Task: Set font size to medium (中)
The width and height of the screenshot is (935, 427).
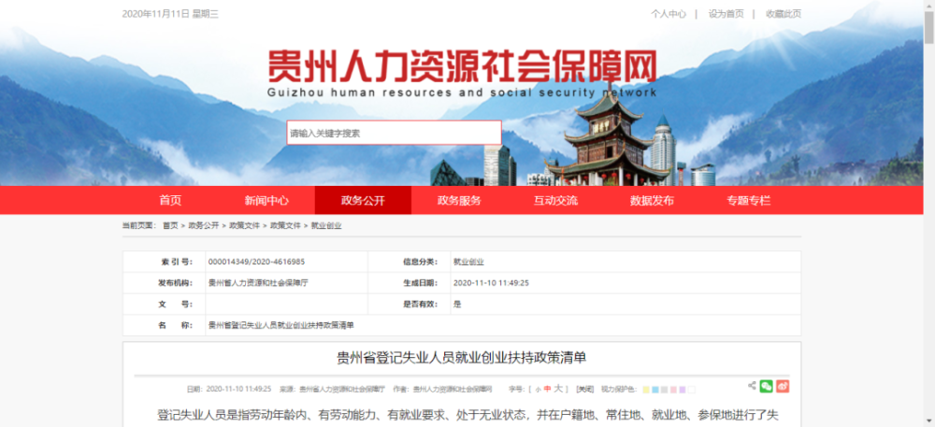Action: [547, 389]
